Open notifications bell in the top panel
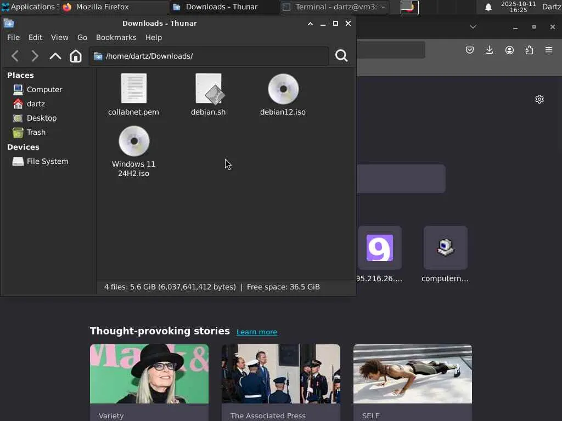This screenshot has height=421, width=562. point(488,7)
